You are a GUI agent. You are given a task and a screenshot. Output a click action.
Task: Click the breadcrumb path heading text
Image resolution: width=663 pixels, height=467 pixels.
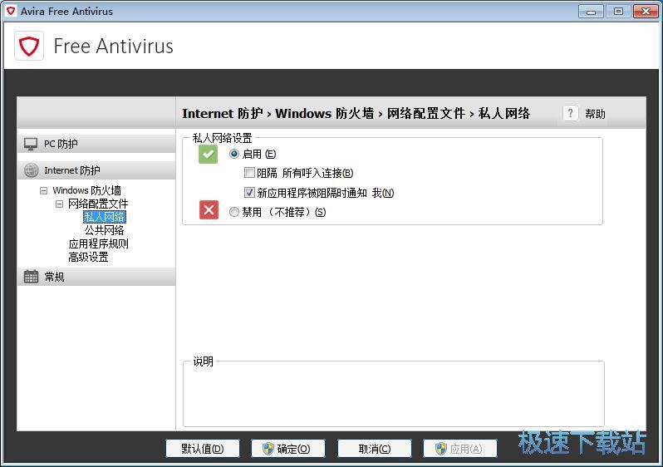coord(356,113)
